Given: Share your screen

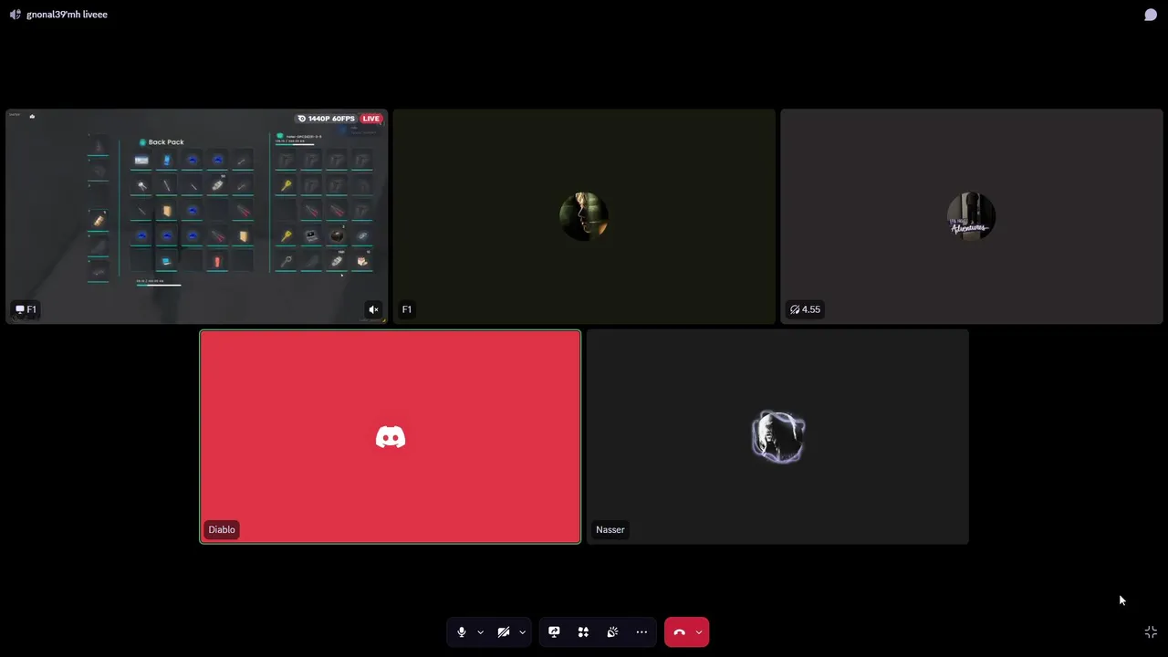Looking at the screenshot, I should 554,632.
